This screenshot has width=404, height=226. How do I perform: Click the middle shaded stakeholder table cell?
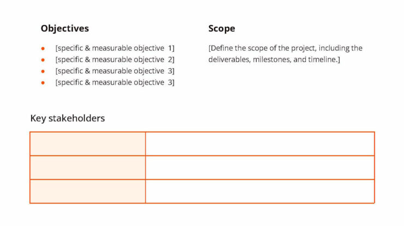pos(87,167)
